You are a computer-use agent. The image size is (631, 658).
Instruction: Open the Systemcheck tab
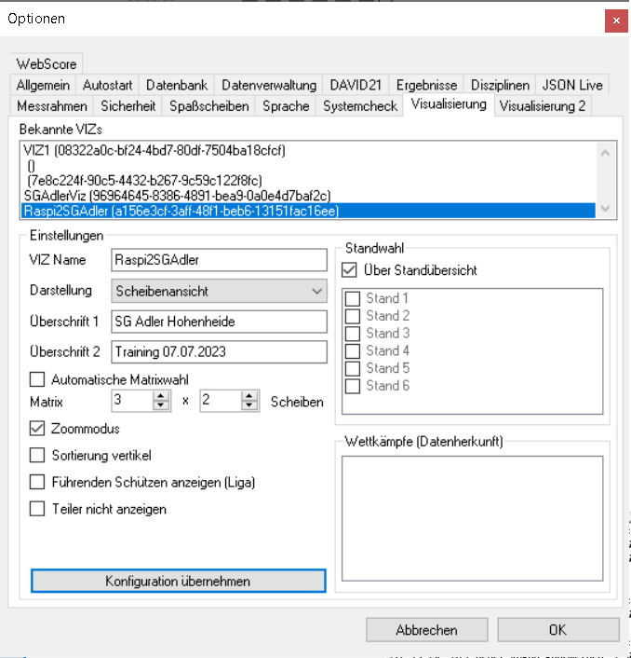click(359, 105)
